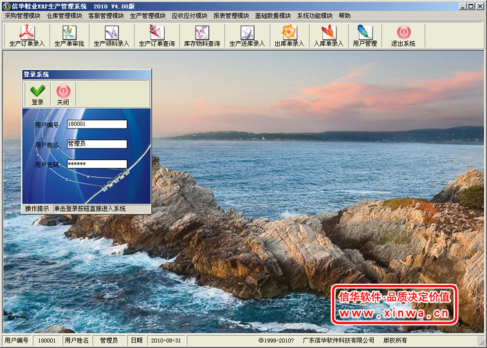Open 入库单录入 toolbar icon

329,35
